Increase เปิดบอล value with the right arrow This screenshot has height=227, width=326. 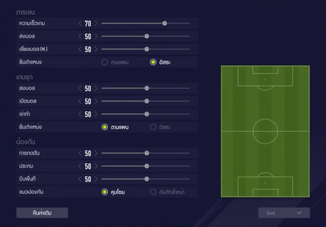click(x=96, y=102)
